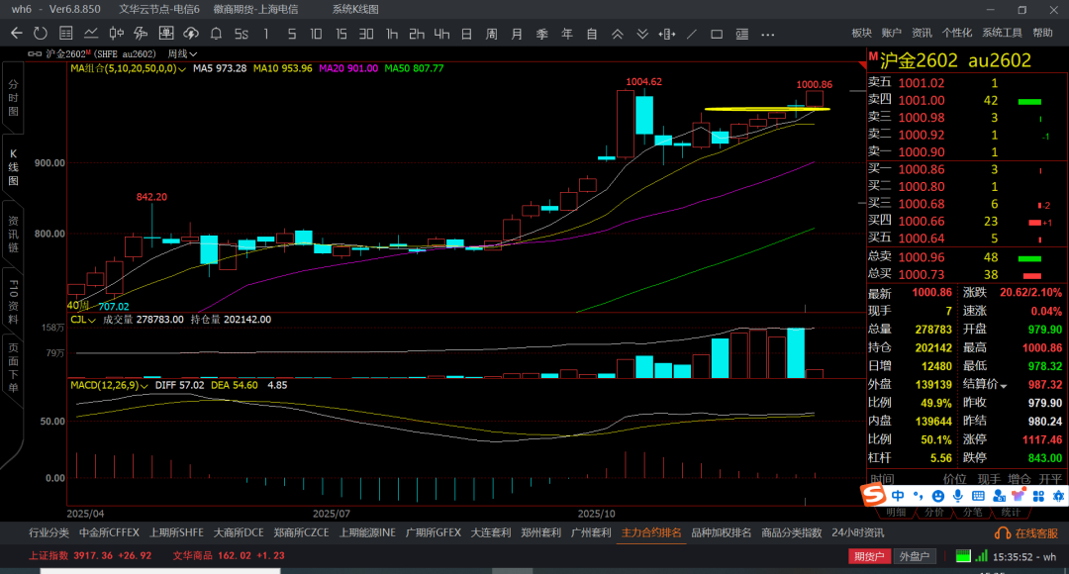Open online customer service headset icon
This screenshot has width=1069, height=574.
(x=1002, y=532)
